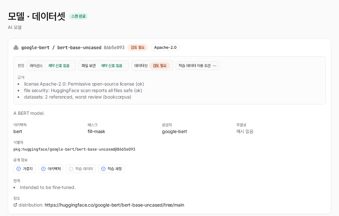Click the datasets 2 referenced bookcorpus line

tap(78, 97)
